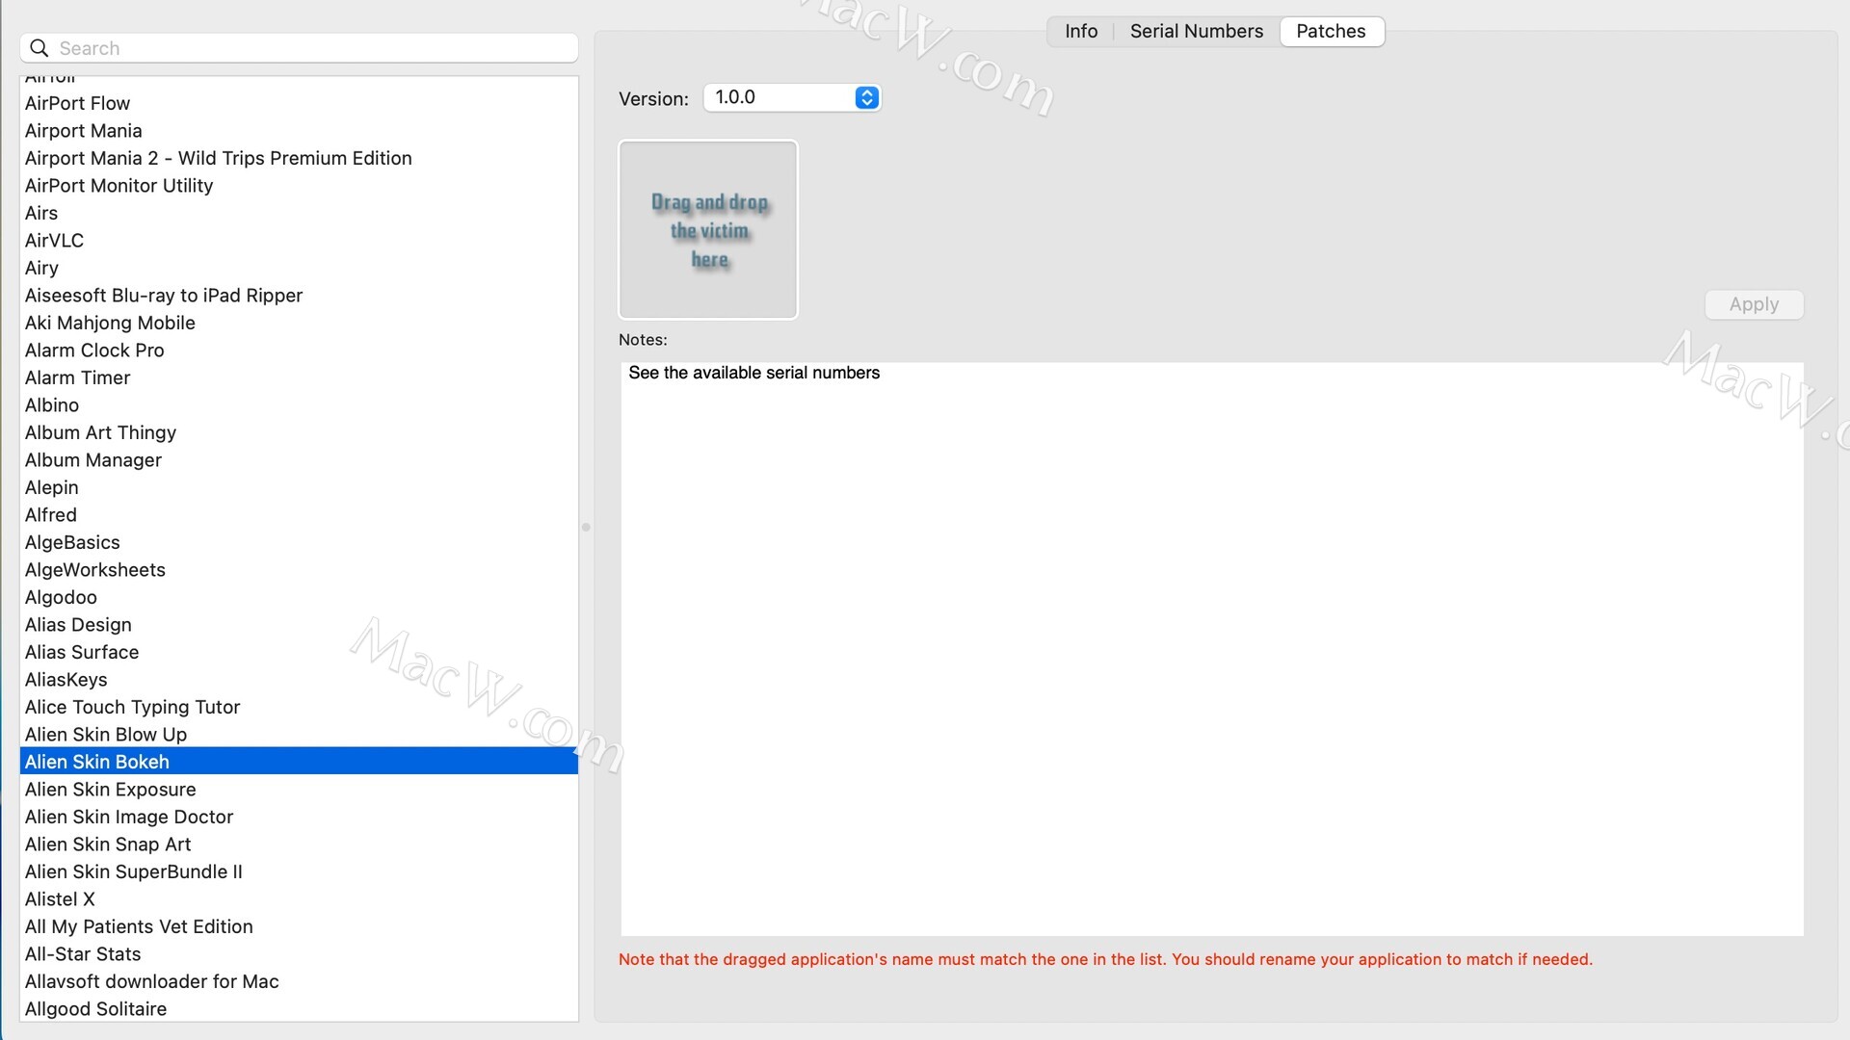Click the Apply button

[x=1754, y=304]
